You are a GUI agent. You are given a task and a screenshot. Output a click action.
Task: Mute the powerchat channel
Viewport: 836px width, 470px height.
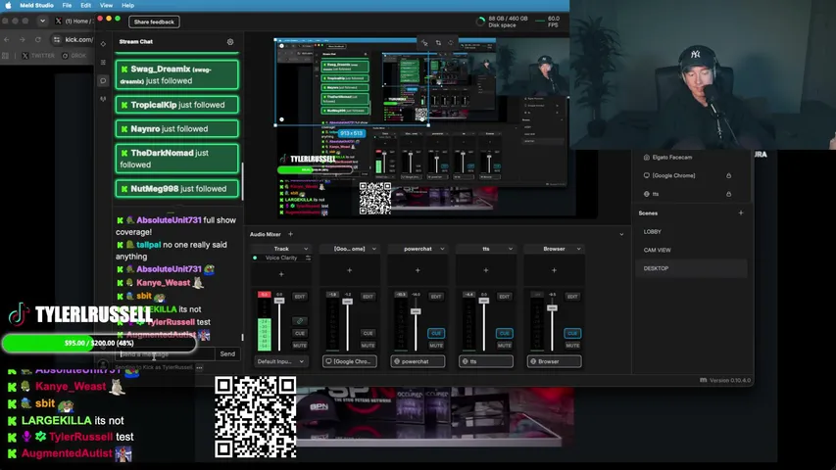(x=436, y=346)
